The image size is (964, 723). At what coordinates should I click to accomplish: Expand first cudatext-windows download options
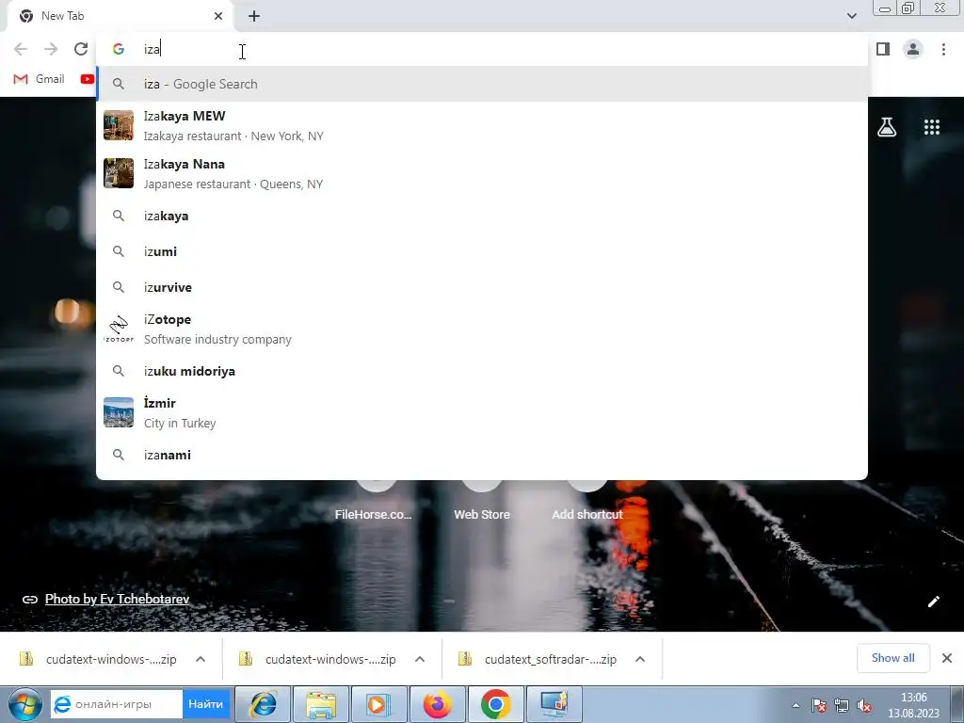201,659
